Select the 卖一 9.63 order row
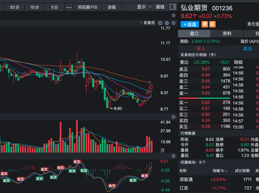The width and height of the screenshot is (259, 193). point(205,93)
